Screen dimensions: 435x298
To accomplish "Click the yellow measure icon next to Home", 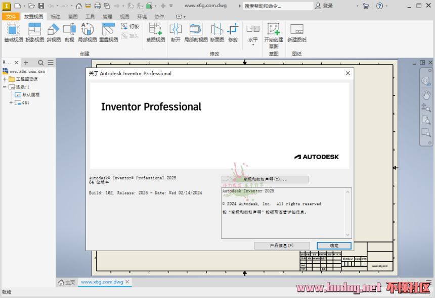I will 88,6.
